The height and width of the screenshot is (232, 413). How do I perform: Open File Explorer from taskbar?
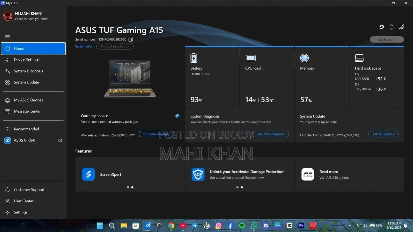pos(124,226)
